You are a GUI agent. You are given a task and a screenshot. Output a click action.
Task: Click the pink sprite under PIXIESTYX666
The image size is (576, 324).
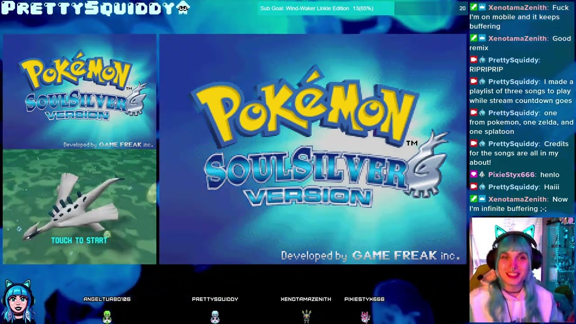[365, 317]
